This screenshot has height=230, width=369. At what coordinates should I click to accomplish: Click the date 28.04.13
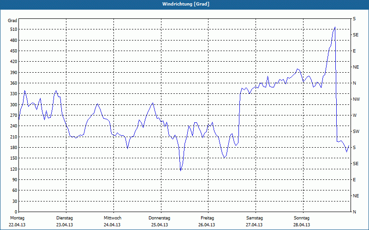tap(302, 225)
